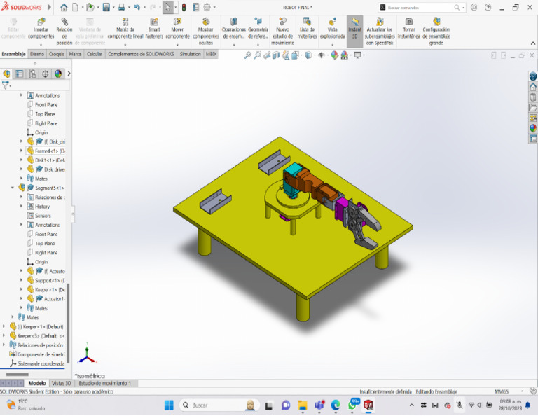Switch to Calcular tab
This screenshot has width=538, height=416.
tap(95, 54)
